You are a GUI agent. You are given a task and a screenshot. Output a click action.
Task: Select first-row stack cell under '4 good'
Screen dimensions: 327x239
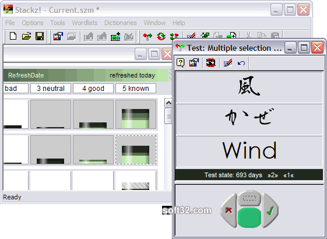[x=93, y=114]
